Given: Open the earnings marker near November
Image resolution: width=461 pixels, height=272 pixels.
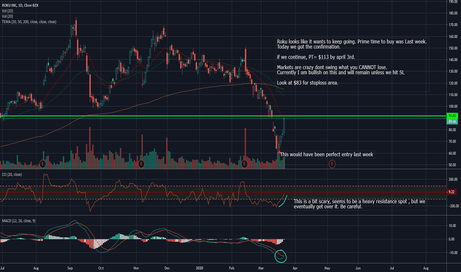Looking at the screenshot, I should [141, 164].
